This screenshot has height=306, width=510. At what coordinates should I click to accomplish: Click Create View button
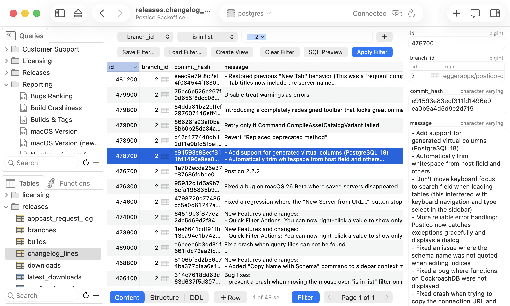pos(232,52)
